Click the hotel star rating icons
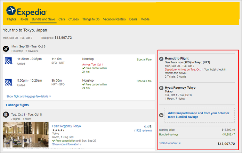Screen dimensions: 242x153 (58, 130)
